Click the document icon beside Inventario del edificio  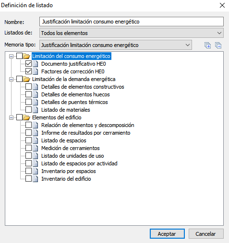(36, 179)
